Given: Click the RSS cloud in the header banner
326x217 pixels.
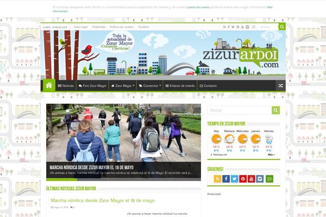Looking at the screenshot, I should [x=203, y=34].
